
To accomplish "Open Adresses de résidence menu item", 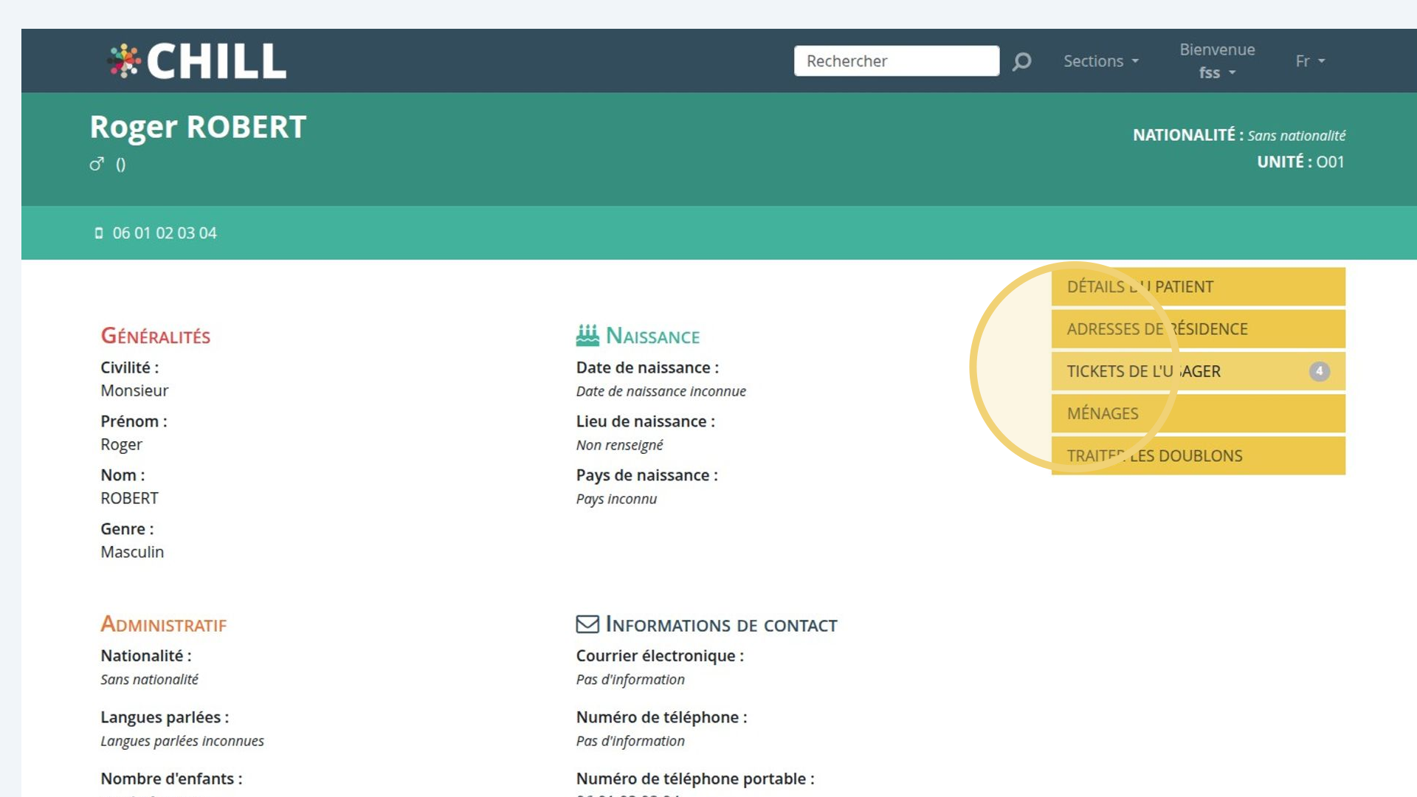I will 1198,329.
